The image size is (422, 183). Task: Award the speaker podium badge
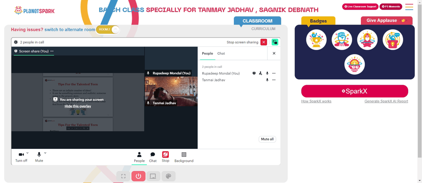[x=392, y=40]
